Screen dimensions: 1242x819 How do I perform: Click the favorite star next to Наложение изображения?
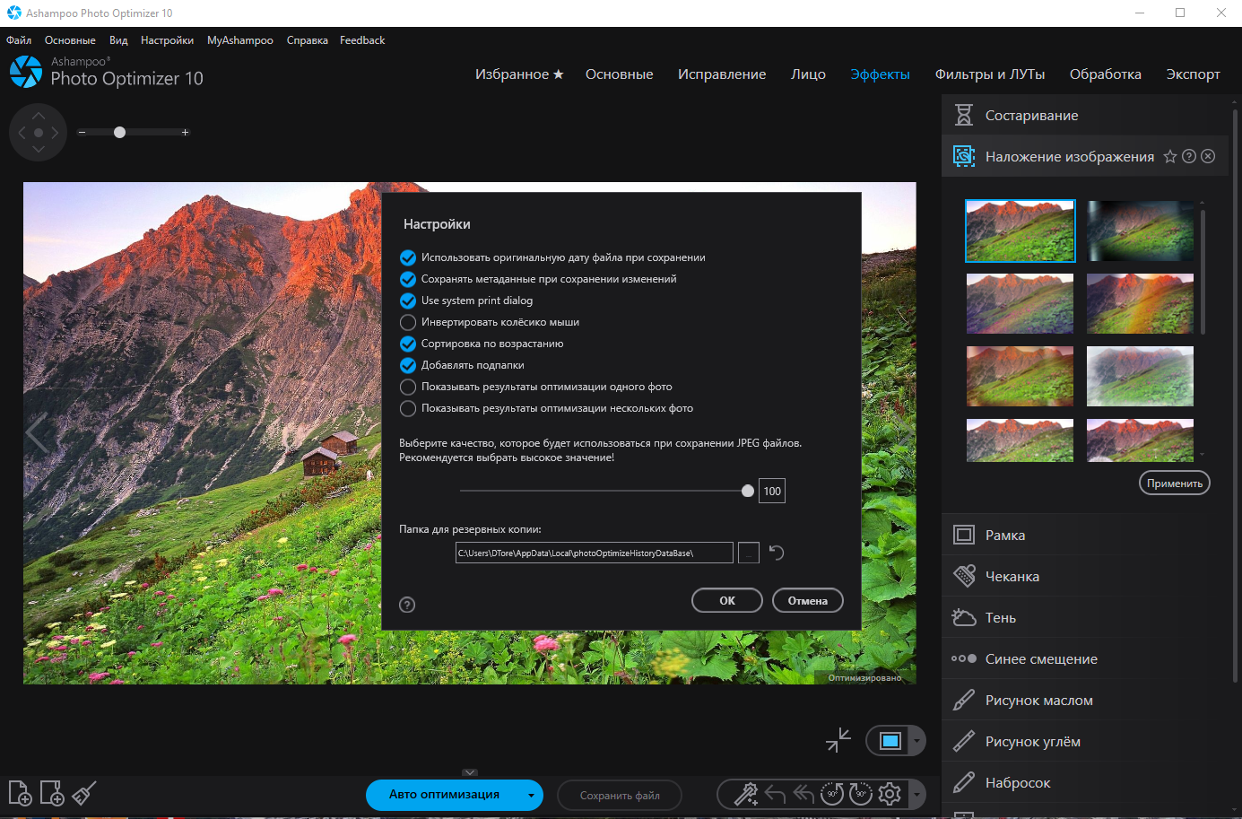click(1170, 156)
